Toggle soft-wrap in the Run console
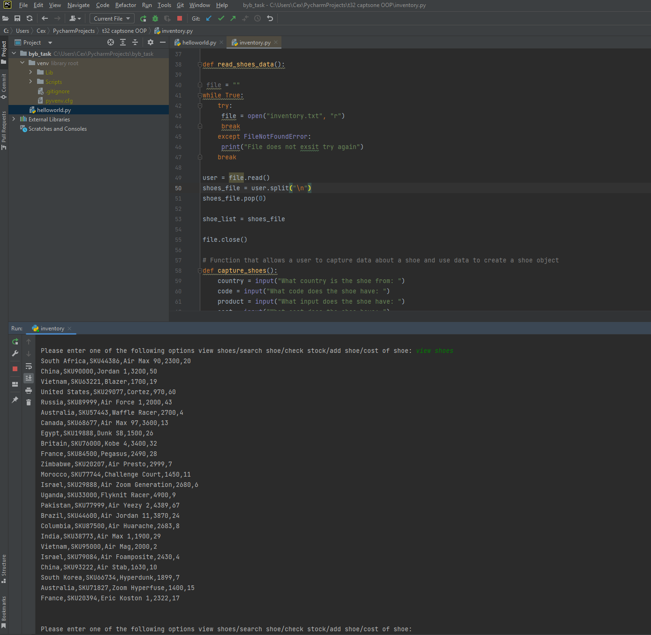 click(29, 366)
